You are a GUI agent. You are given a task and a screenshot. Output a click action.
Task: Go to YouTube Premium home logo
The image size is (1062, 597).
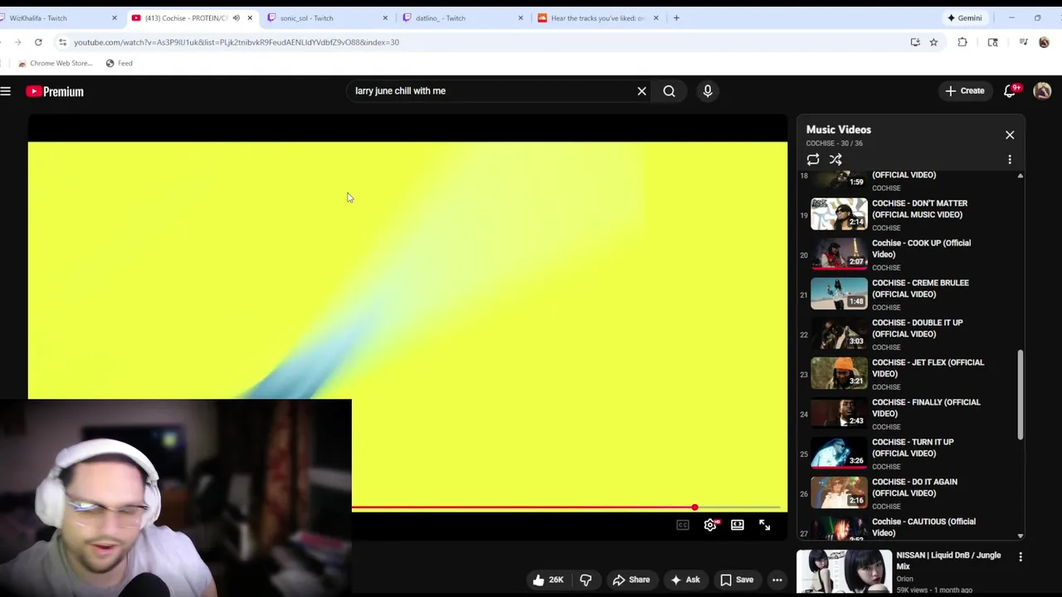[55, 91]
